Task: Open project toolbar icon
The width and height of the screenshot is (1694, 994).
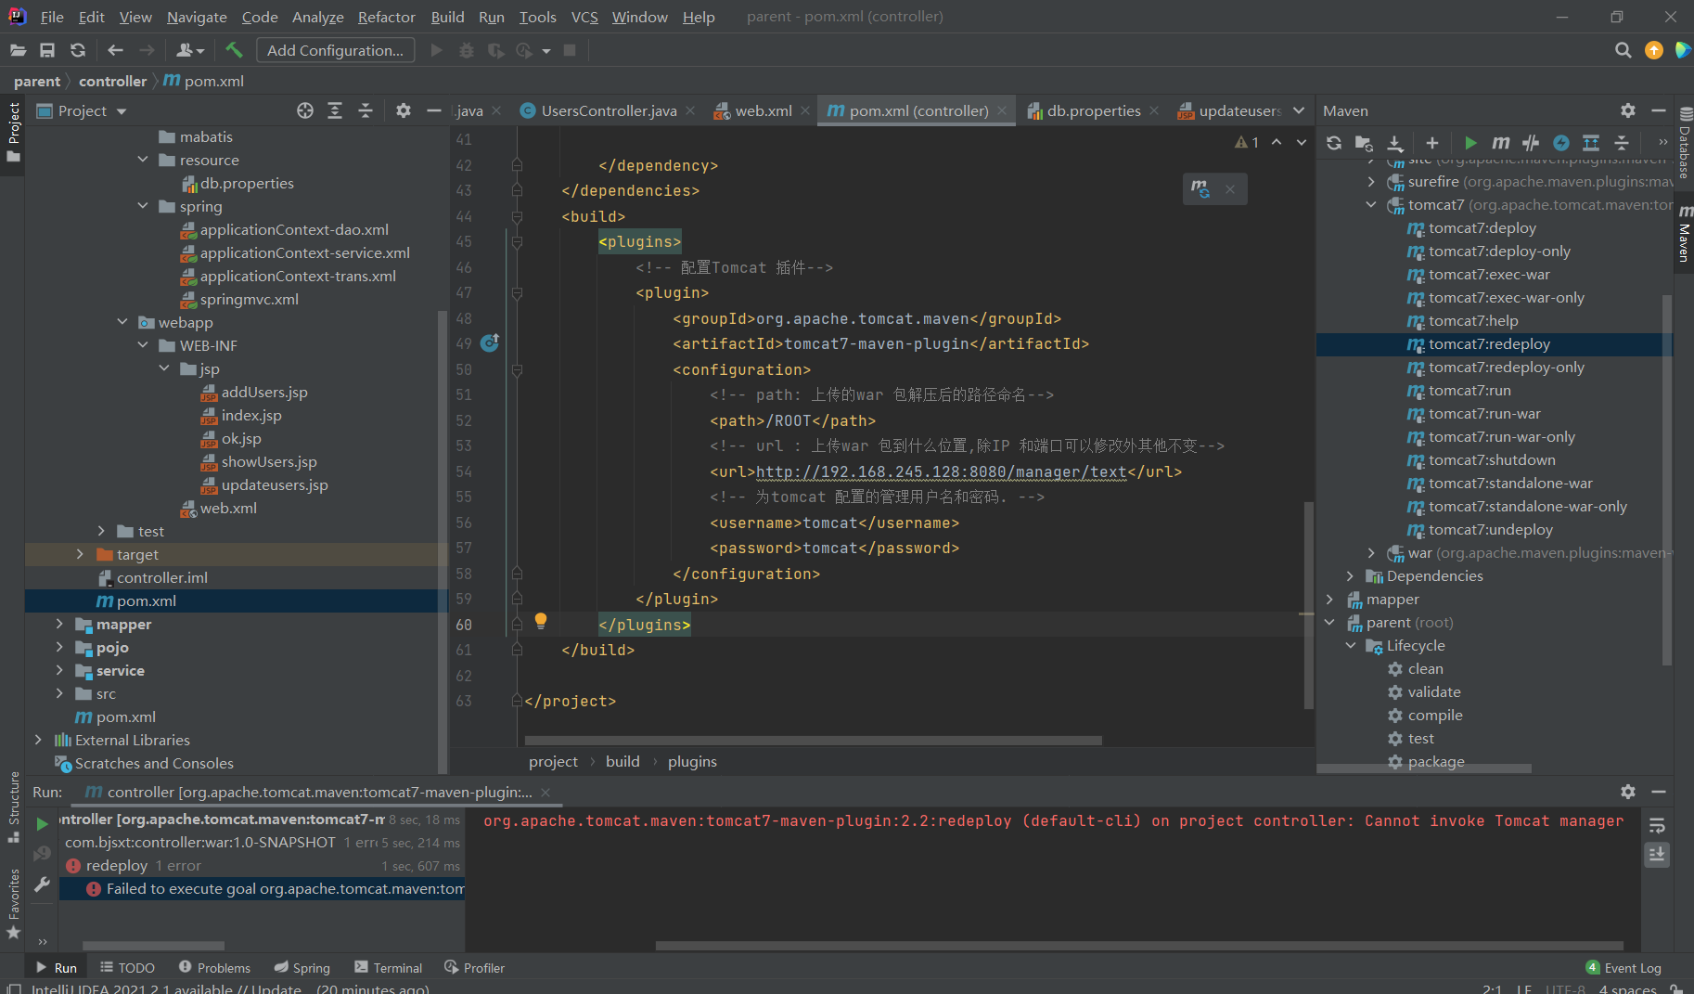Action: pos(18,50)
